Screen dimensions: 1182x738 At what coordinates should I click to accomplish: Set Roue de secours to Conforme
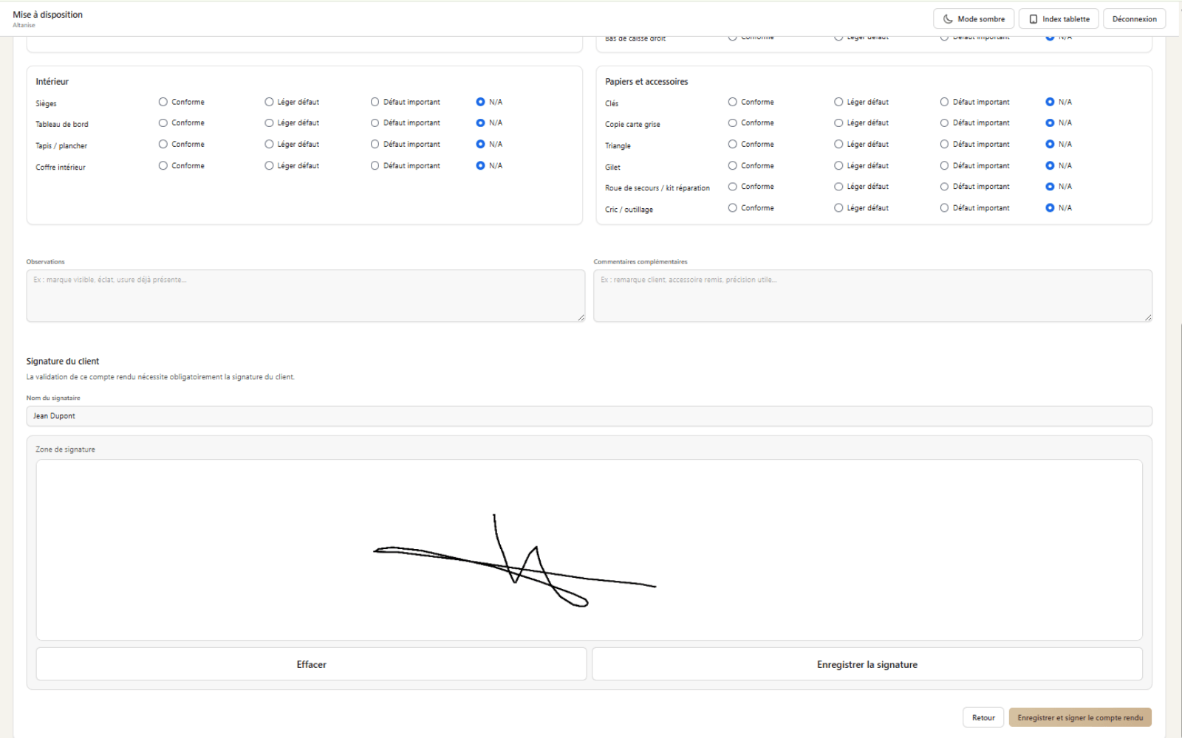(x=733, y=187)
